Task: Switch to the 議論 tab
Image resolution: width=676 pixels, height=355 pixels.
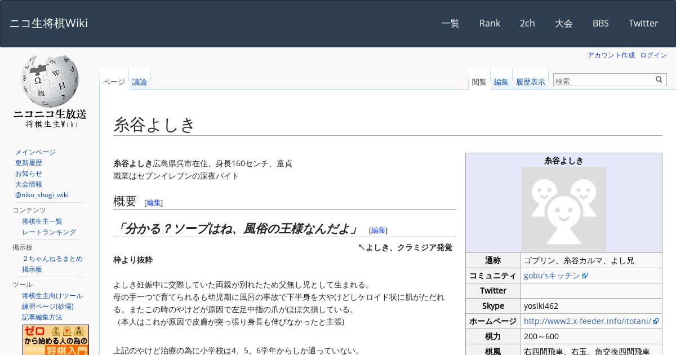Action: click(140, 82)
